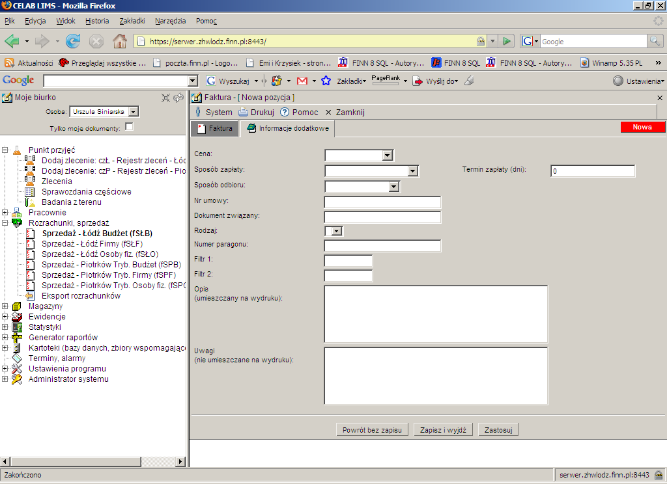Open Sprawozdania częściowe tree item
Viewport: 667px width, 484px height.
tap(87, 192)
